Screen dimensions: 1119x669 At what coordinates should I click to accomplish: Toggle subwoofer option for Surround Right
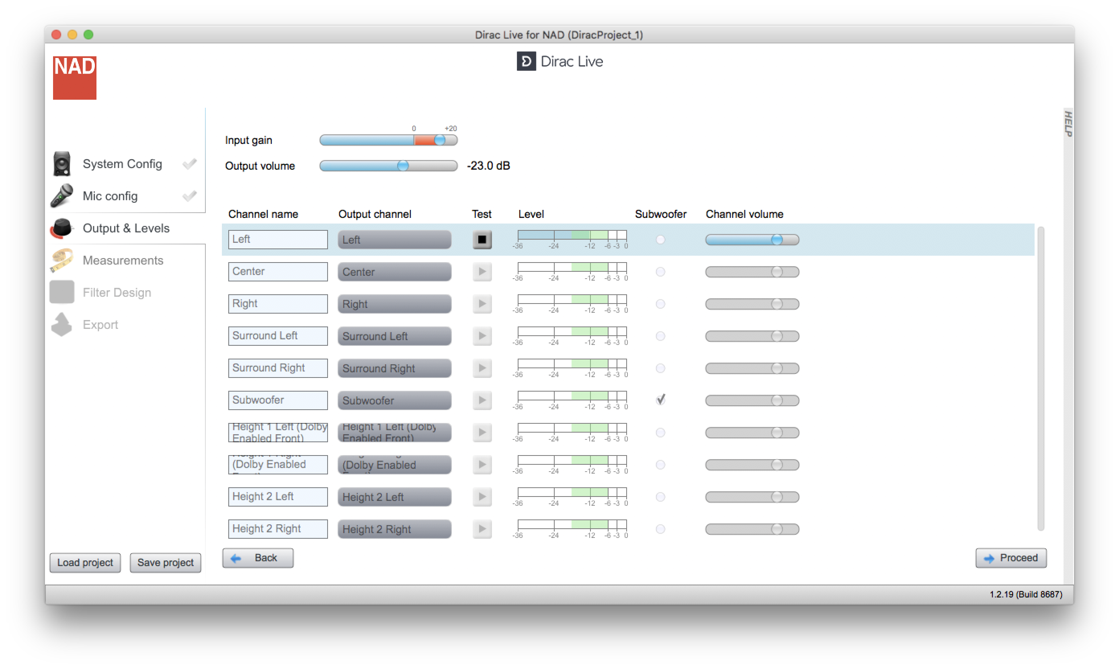tap(660, 368)
